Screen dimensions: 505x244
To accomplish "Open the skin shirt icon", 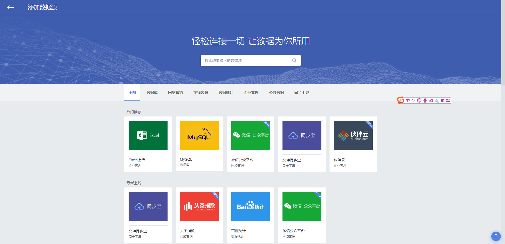I will point(442,100).
